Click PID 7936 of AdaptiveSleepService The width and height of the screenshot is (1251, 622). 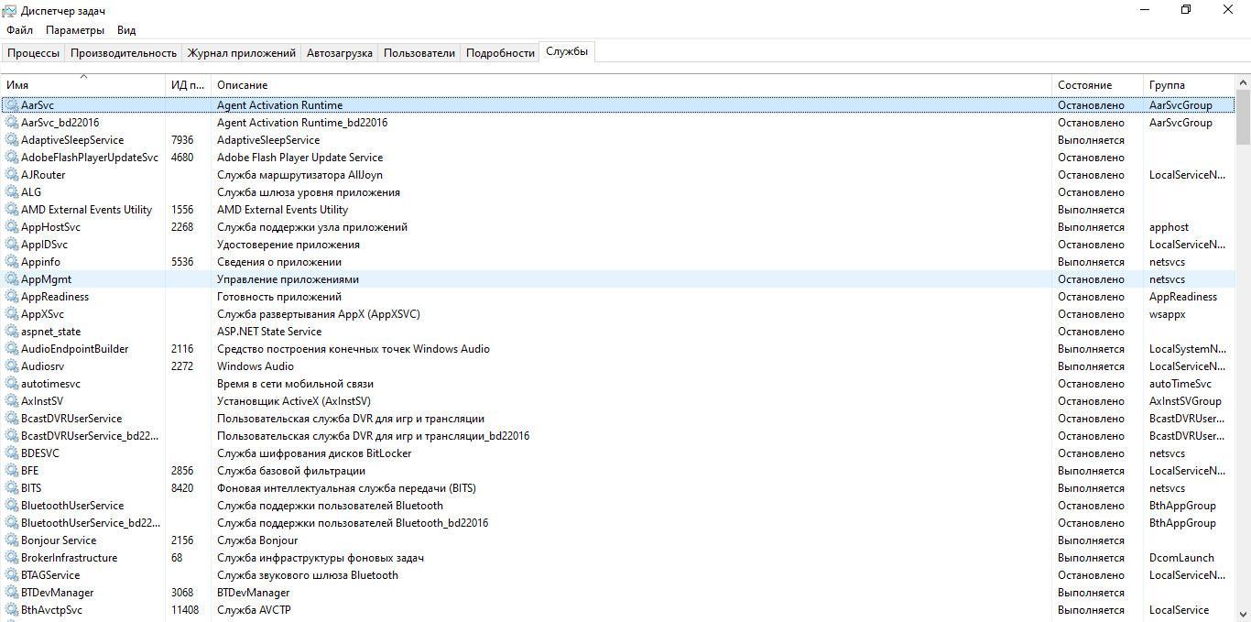point(182,140)
